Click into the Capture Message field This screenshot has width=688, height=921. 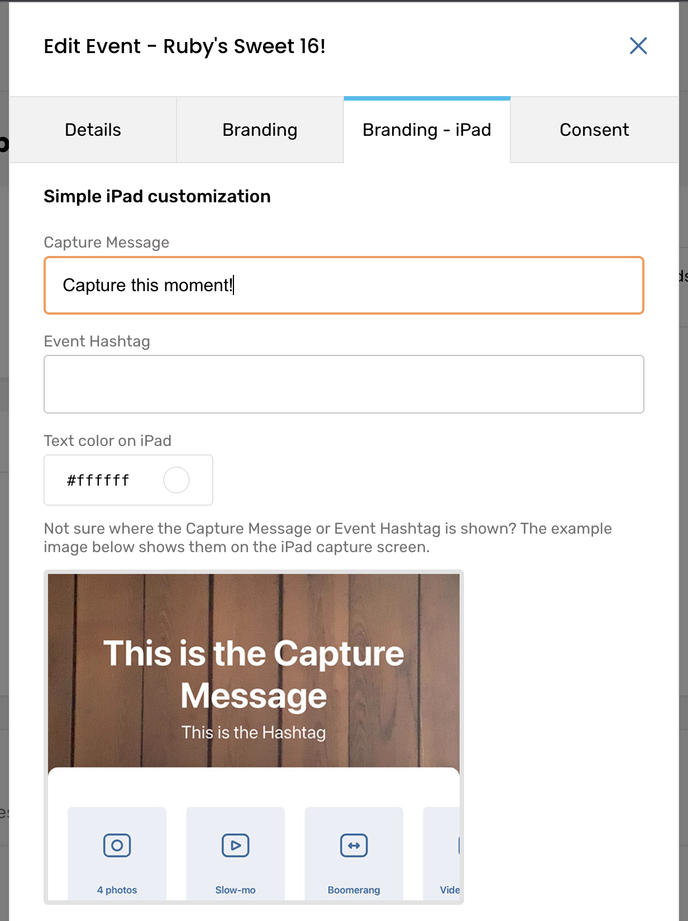[343, 285]
